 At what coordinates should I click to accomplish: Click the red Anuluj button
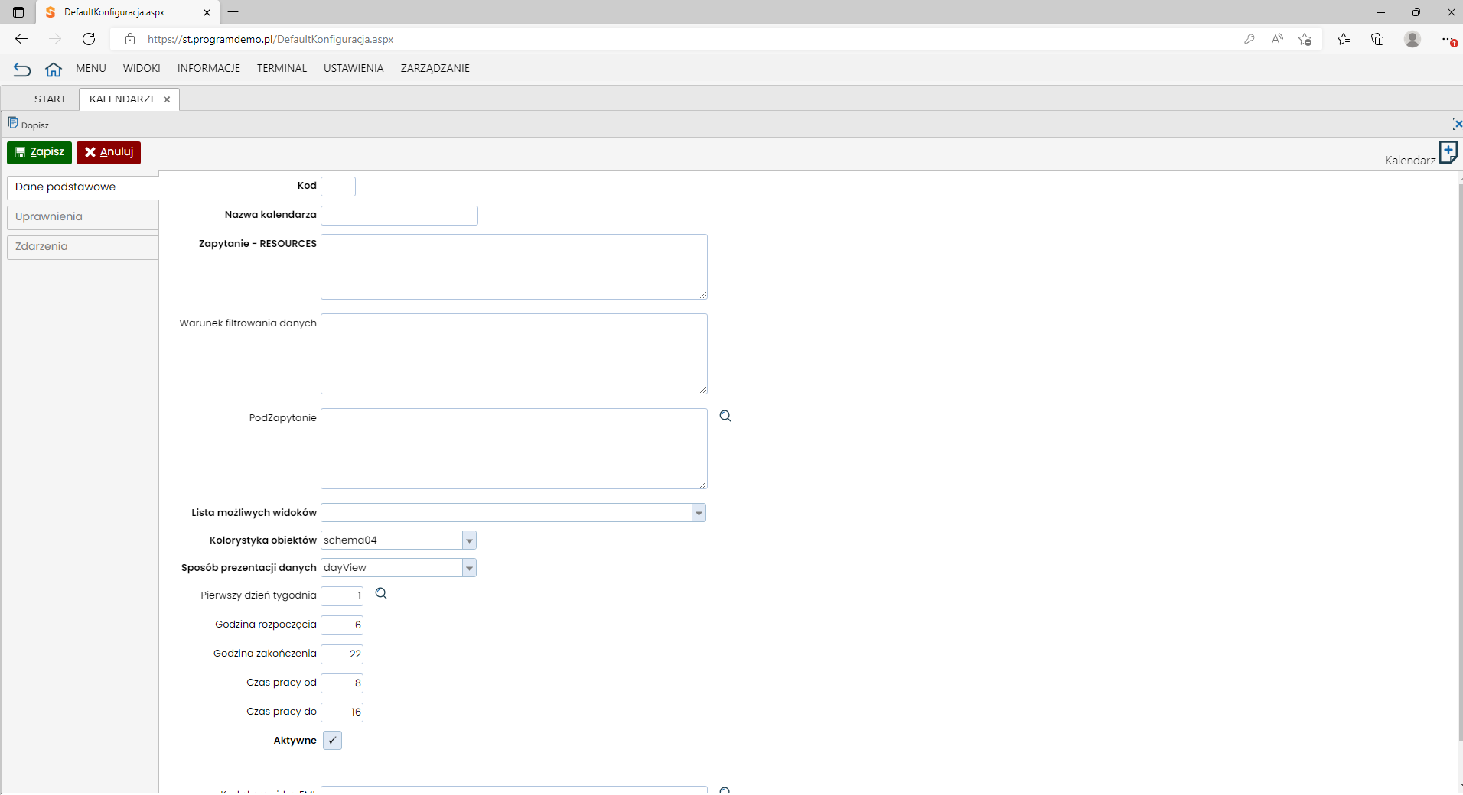click(109, 152)
